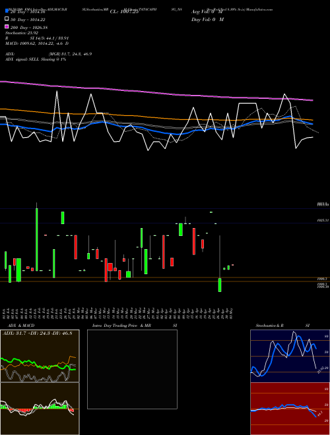The width and height of the screenshot is (330, 435).
Task: Click the magenta 200-day moving average line
Action: coord(156,92)
